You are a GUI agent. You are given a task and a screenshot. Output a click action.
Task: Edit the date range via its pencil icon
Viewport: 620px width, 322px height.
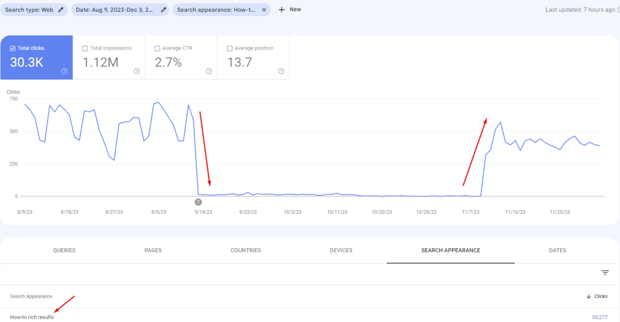(162, 9)
